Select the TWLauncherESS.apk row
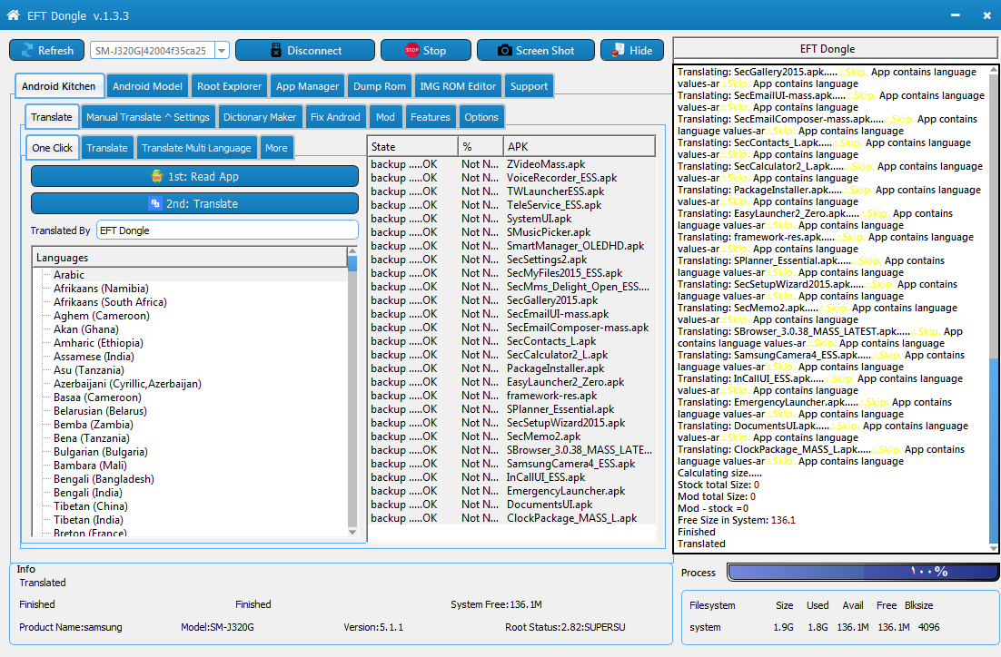The width and height of the screenshot is (1001, 657). click(512, 191)
